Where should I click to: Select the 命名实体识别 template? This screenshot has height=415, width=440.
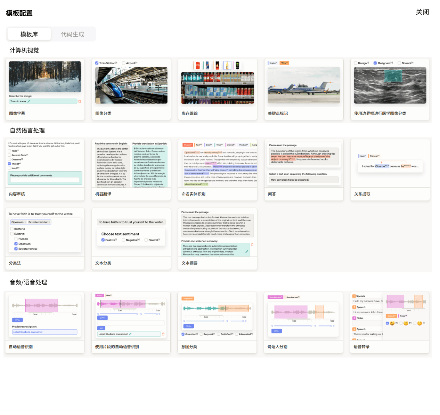point(217,169)
